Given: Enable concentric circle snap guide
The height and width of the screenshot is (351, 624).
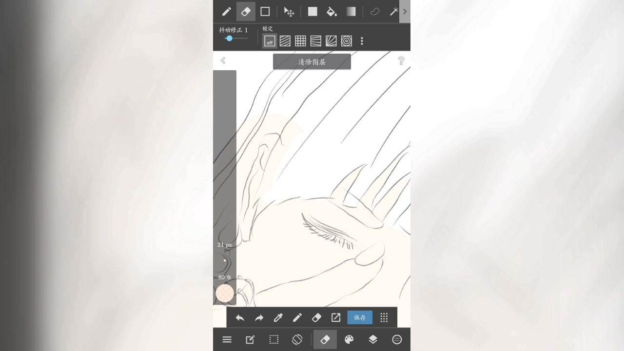Looking at the screenshot, I should [x=347, y=41].
